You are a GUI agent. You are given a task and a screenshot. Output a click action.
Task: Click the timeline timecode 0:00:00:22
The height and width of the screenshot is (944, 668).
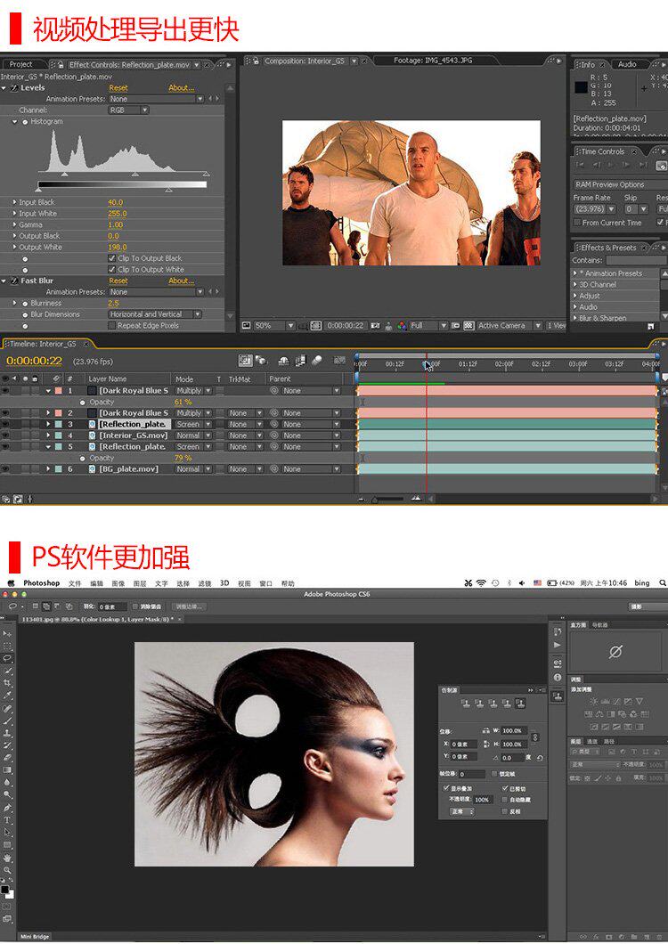tap(35, 362)
